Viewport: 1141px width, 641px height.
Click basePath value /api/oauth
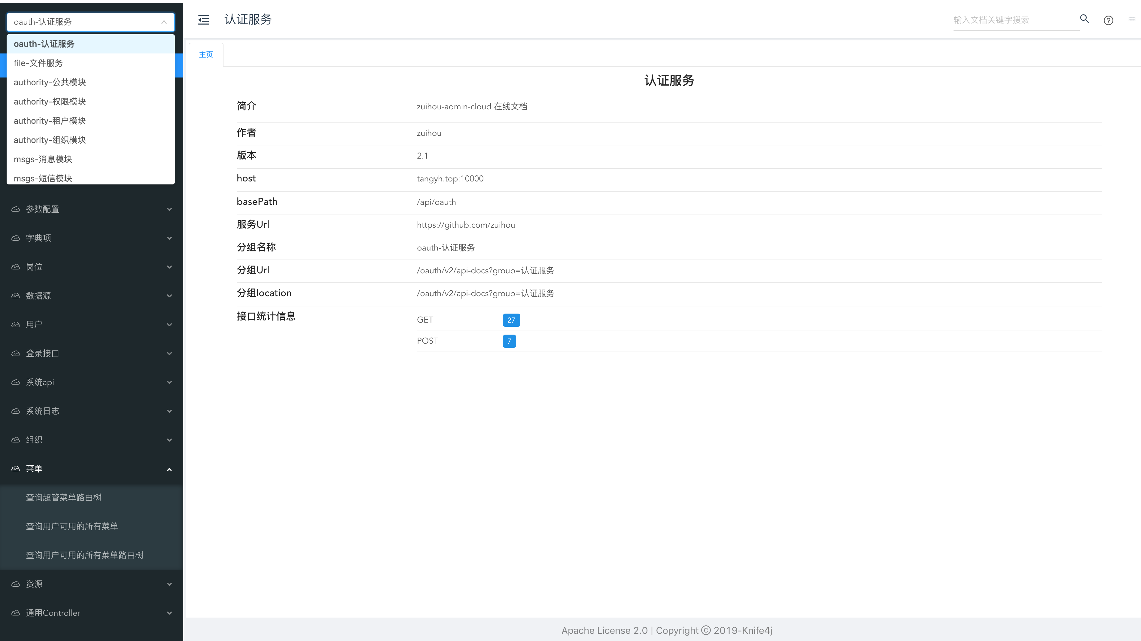pyautogui.click(x=436, y=202)
